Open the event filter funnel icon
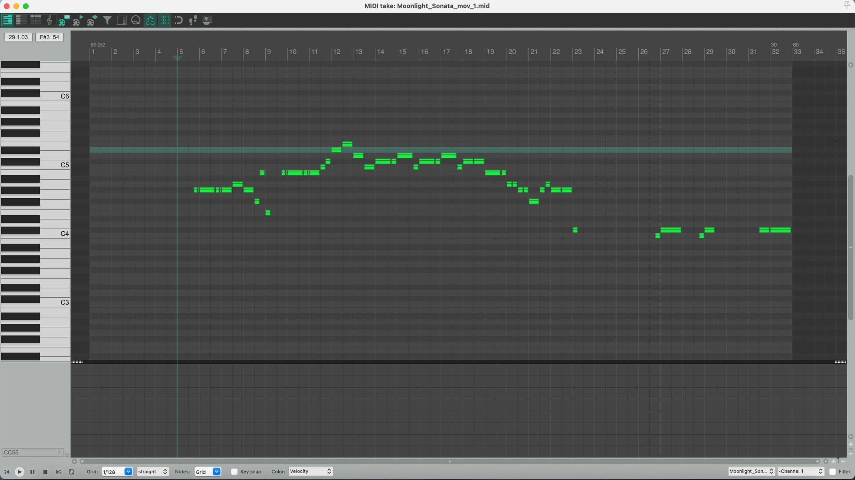855x480 pixels. pos(107,20)
